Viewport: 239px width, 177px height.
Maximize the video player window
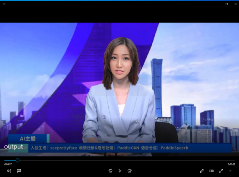[x=226, y=4]
